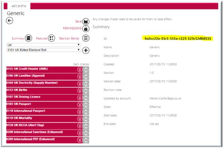Viewport: 223px width, 148px height.
Task: Expand the 0133 UK Births item
Action: point(80,91)
